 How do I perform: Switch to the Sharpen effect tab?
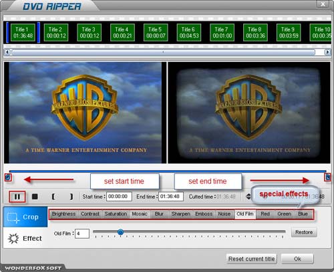tap(180, 214)
